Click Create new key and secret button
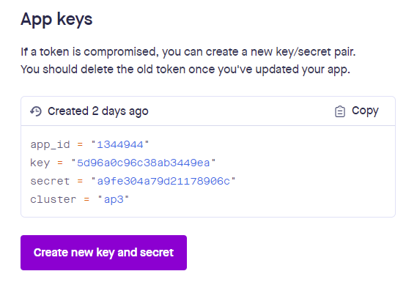This screenshot has height=293, width=417. tap(104, 253)
